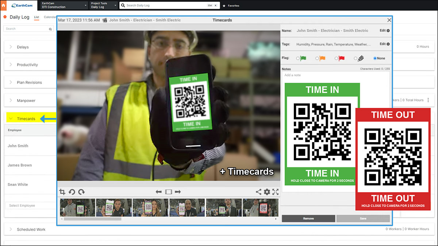Click the magnifier in the sidebar search box
438x246 pixels.
coord(50,29)
